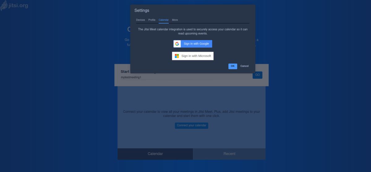This screenshot has height=172, width=371.
Task: Click the jitsi.org logo
Action: tap(14, 6)
